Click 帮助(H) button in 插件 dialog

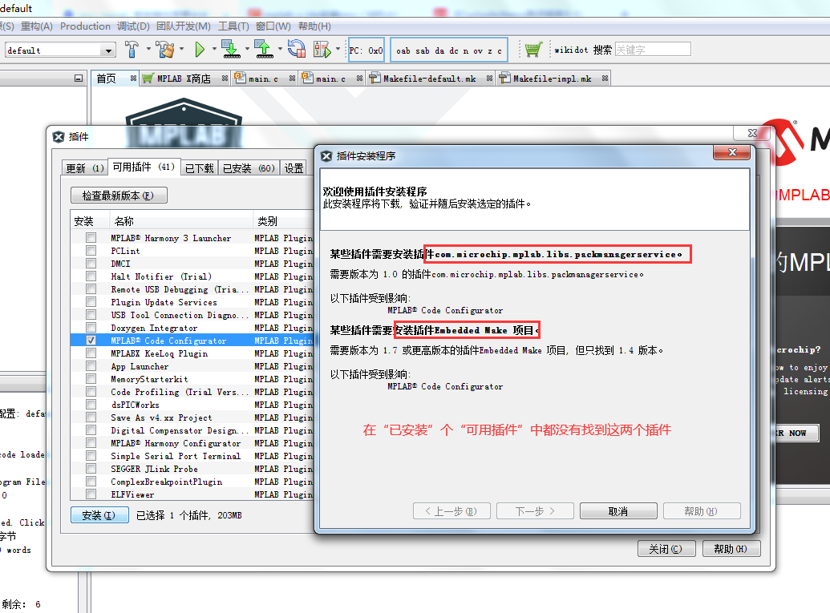point(731,549)
